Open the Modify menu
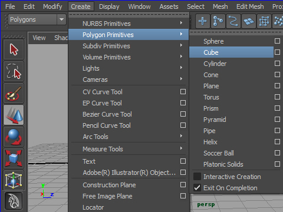This screenshot has width=283, height=212. click(52, 6)
